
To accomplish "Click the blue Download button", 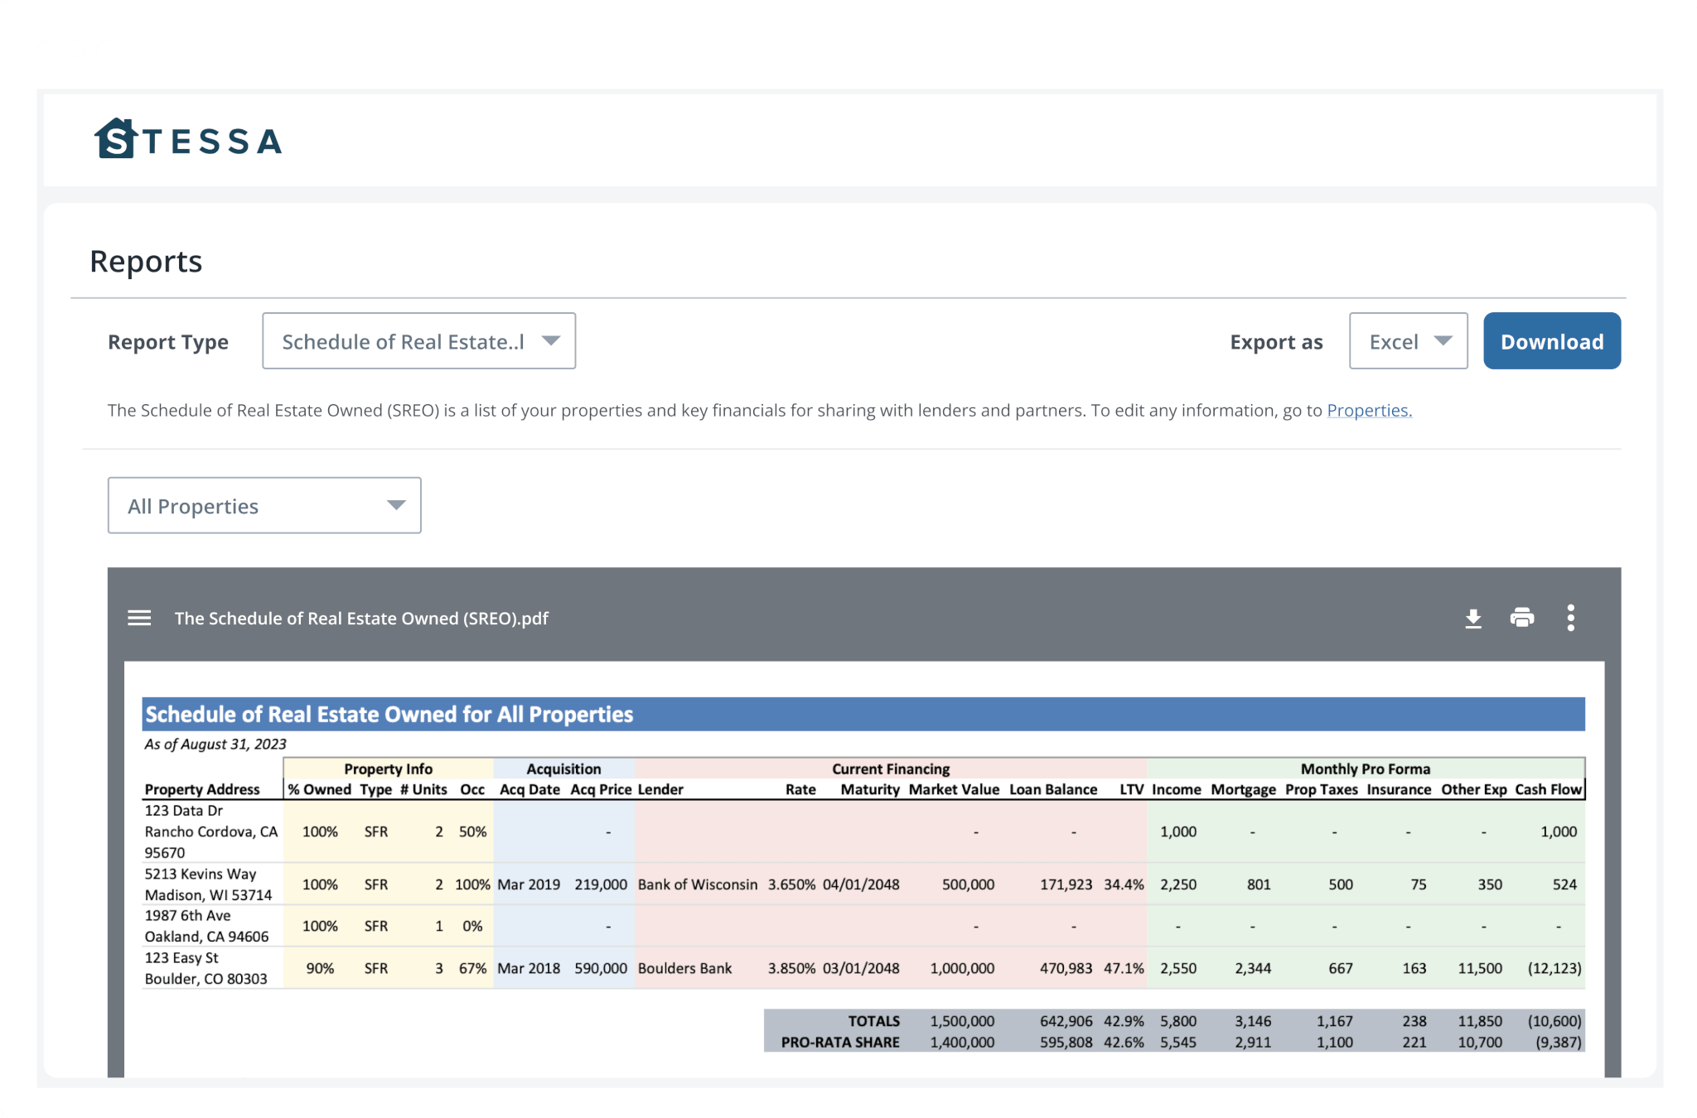I will [x=1551, y=341].
